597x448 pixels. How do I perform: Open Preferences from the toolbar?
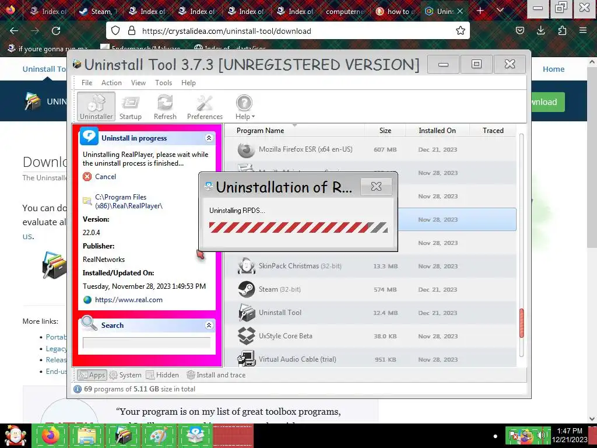(x=205, y=107)
